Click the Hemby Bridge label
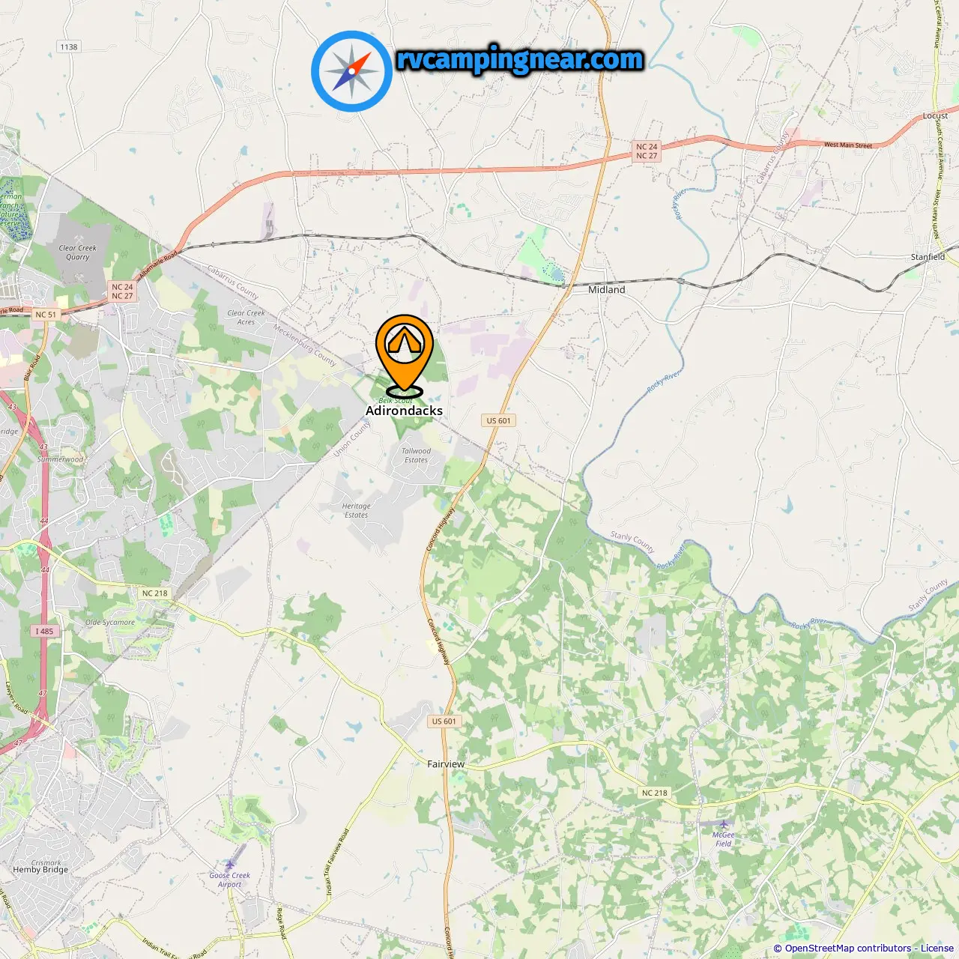The width and height of the screenshot is (959, 959). (x=40, y=870)
